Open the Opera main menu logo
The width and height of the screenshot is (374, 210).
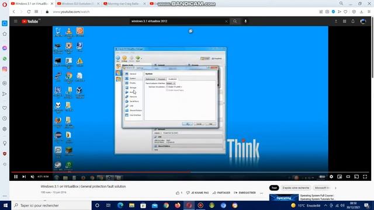click(x=5, y=5)
